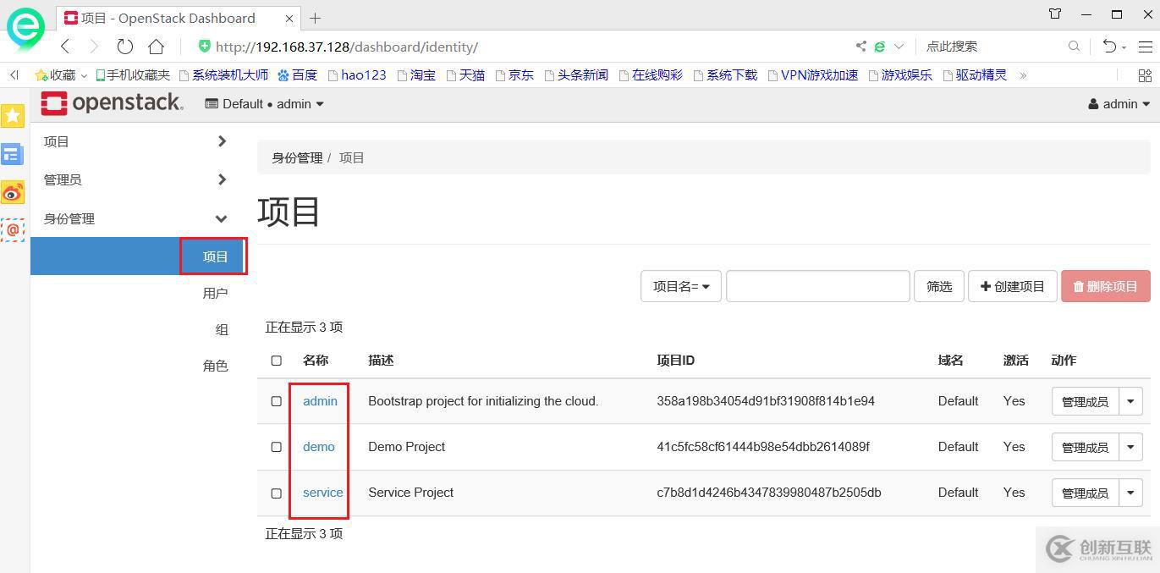This screenshot has width=1160, height=573.
Task: Open the admin user menu
Action: [x=1119, y=104]
